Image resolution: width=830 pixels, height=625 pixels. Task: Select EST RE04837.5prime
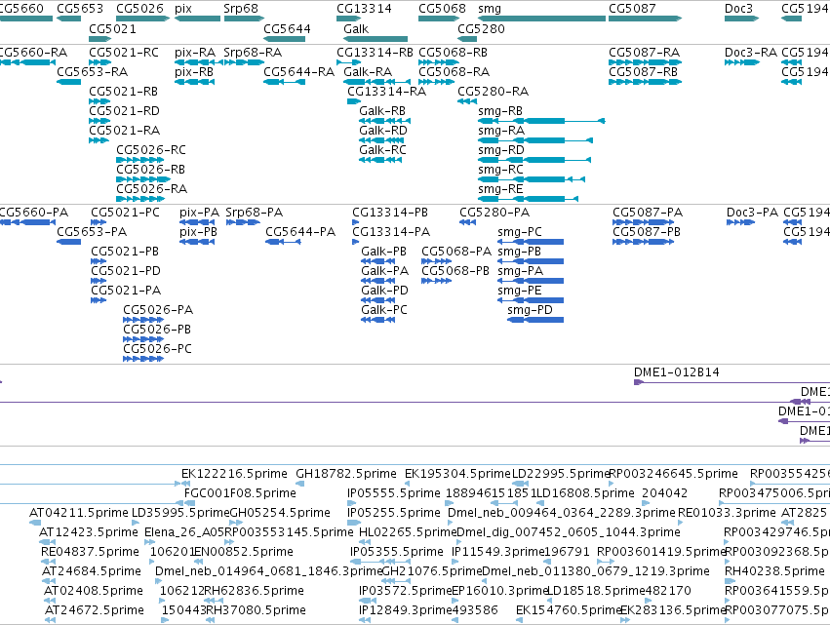click(x=48, y=562)
